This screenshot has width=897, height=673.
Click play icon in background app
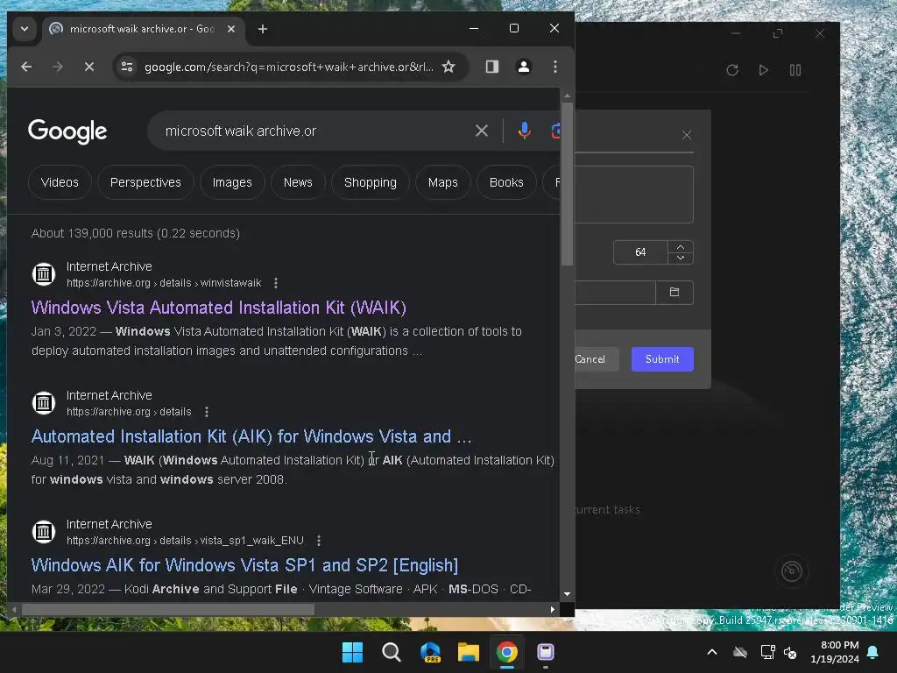tap(764, 70)
